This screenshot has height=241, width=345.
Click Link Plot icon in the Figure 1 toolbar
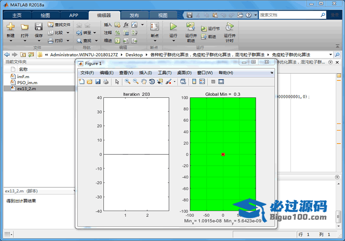tap(183, 82)
